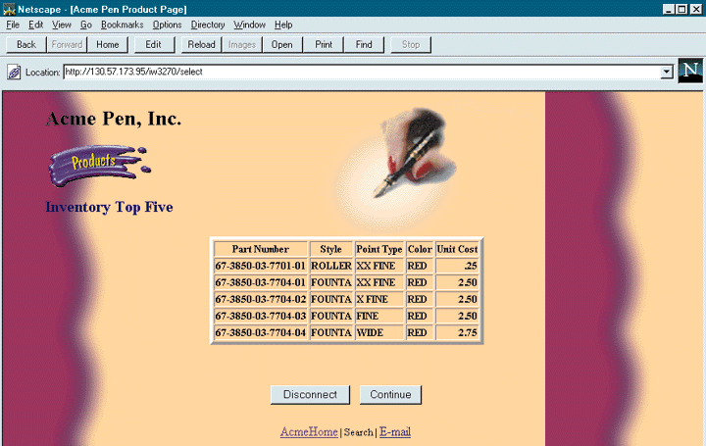Click the .25 unit cost cell
Viewport: 706px width, 446px height.
[457, 266]
